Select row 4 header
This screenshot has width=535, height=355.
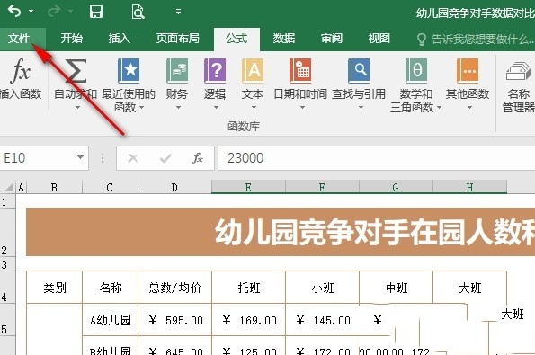pos(7,287)
